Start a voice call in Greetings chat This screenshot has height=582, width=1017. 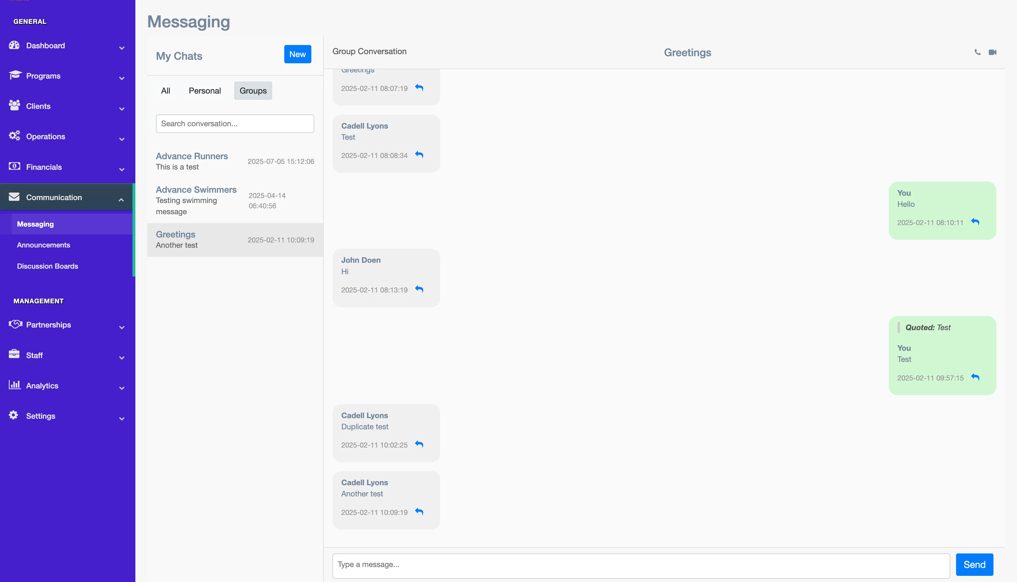(978, 52)
